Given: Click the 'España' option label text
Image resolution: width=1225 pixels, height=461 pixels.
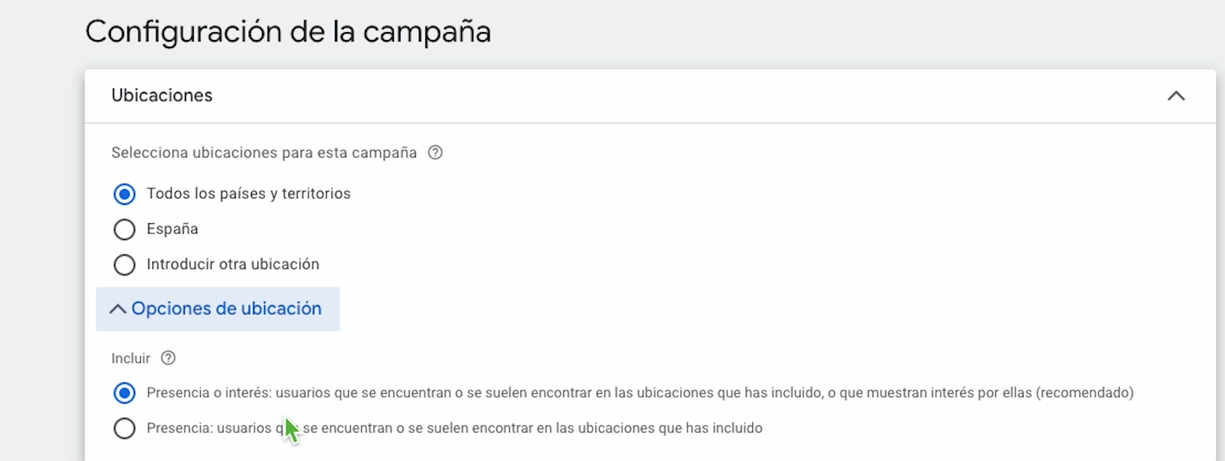Looking at the screenshot, I should point(172,229).
